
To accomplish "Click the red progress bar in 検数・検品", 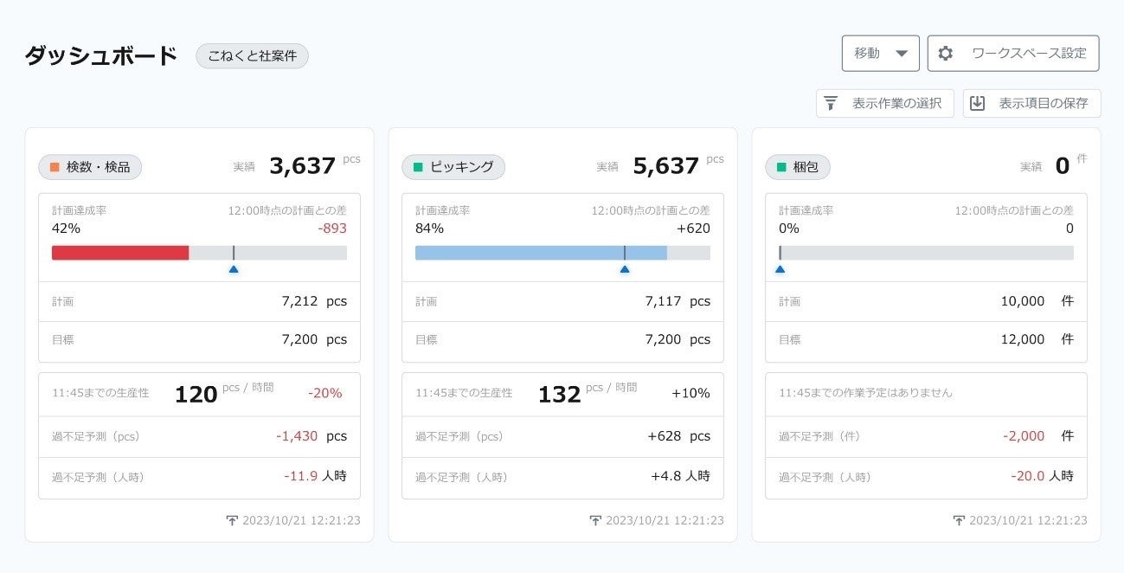I will click(120, 253).
